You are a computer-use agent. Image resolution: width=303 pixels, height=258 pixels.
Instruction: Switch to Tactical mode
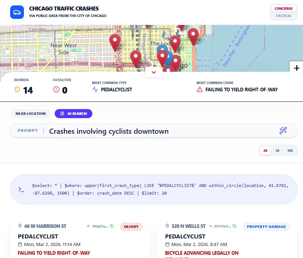click(283, 16)
